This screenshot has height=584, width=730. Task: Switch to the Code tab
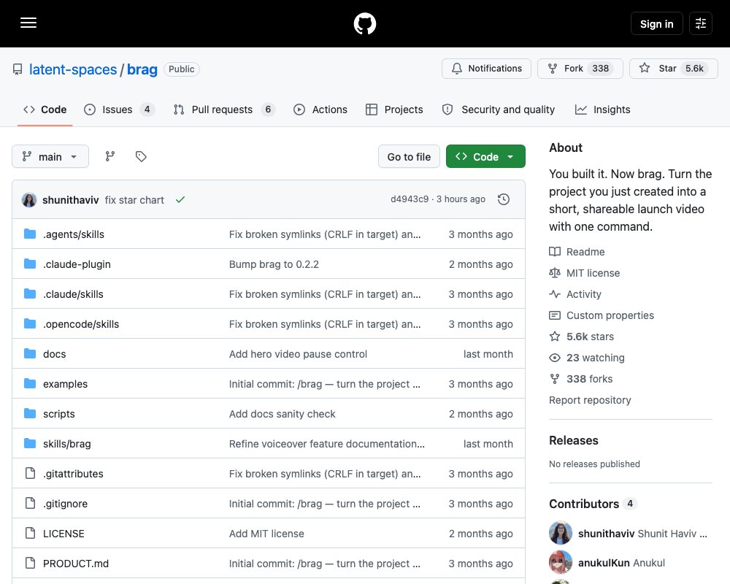point(45,109)
